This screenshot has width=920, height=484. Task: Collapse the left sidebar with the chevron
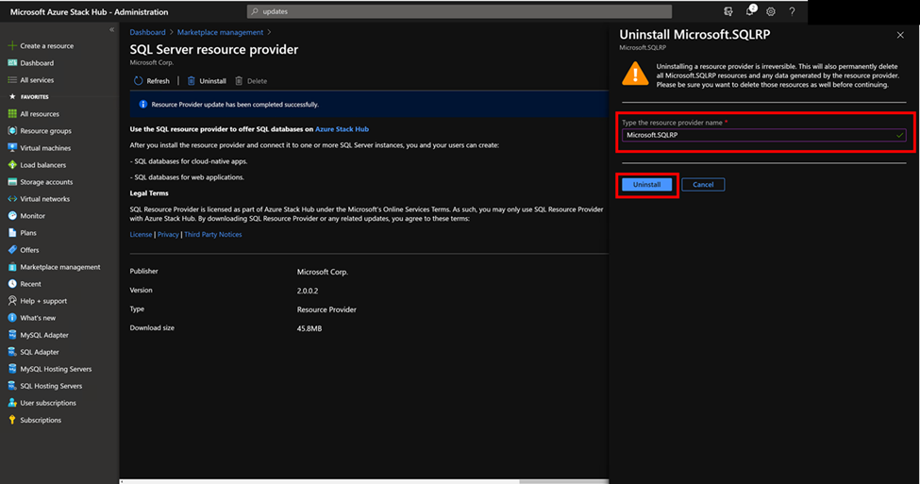pos(111,30)
